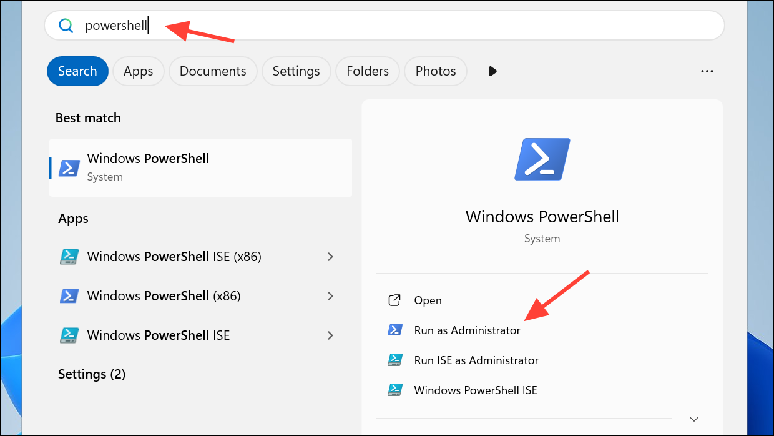Choose Run as Administrator
This screenshot has height=436, width=774.
(x=467, y=330)
